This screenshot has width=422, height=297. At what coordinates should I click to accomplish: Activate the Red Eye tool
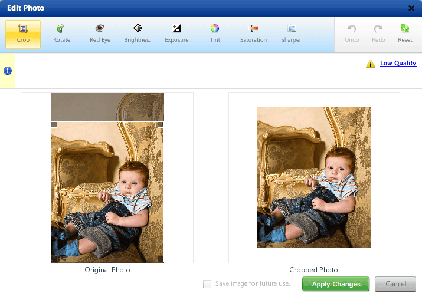point(100,35)
